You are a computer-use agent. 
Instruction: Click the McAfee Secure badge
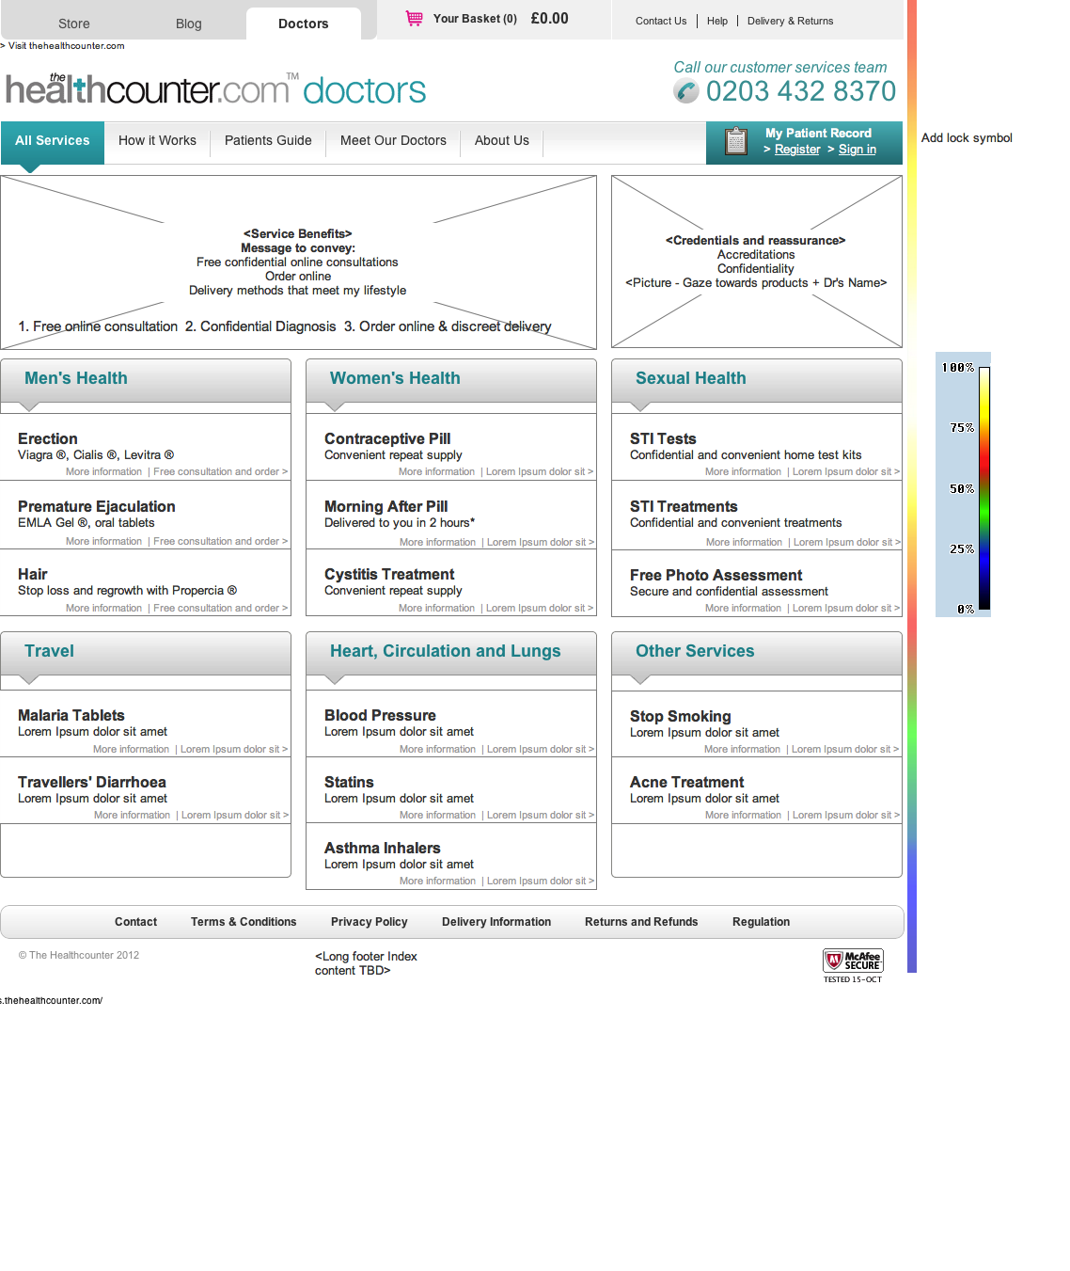click(853, 961)
